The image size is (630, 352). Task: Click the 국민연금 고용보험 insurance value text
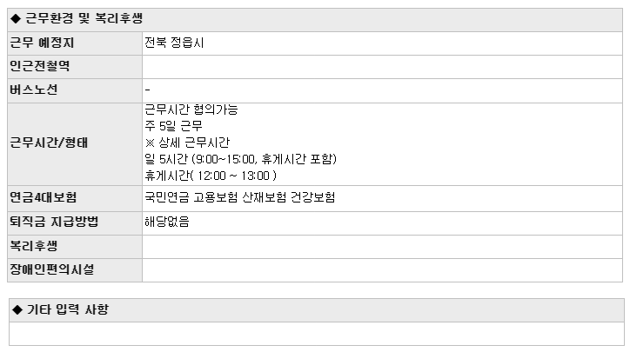(x=240, y=197)
